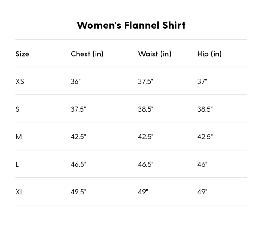Click the L chest value 46.5"
The width and height of the screenshot is (257, 235).
point(78,165)
